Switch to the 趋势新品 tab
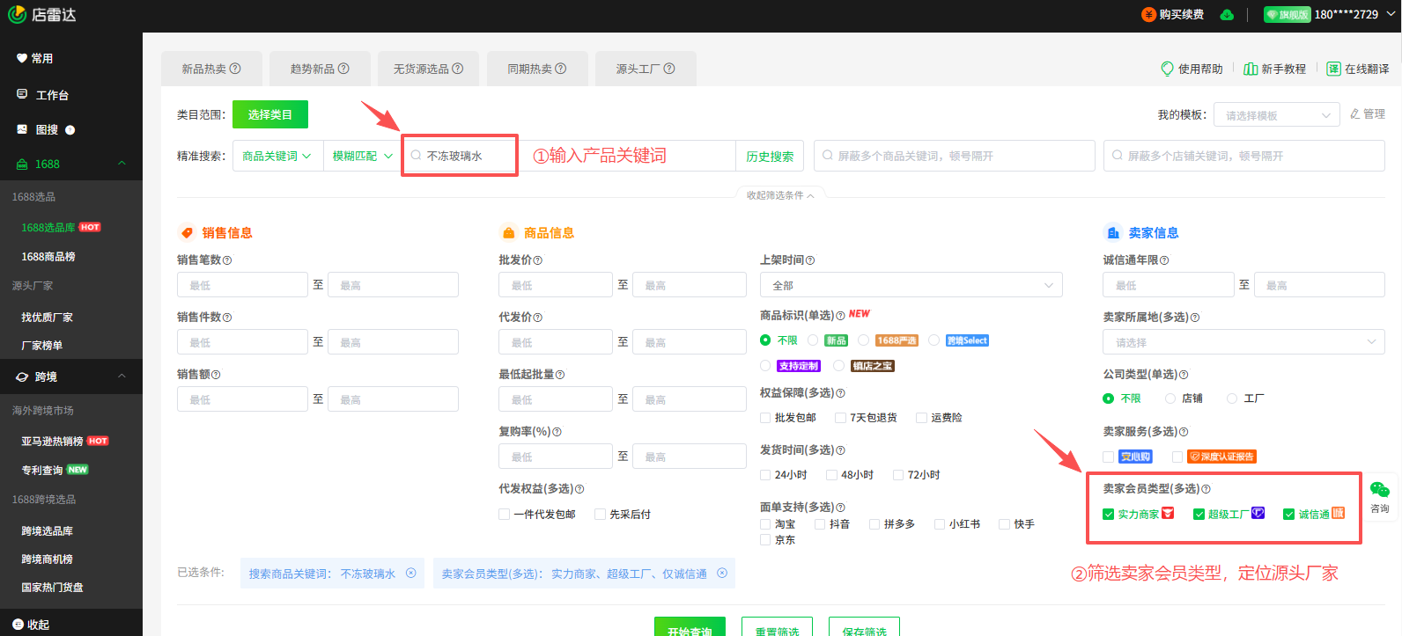1402x636 pixels. 319,69
